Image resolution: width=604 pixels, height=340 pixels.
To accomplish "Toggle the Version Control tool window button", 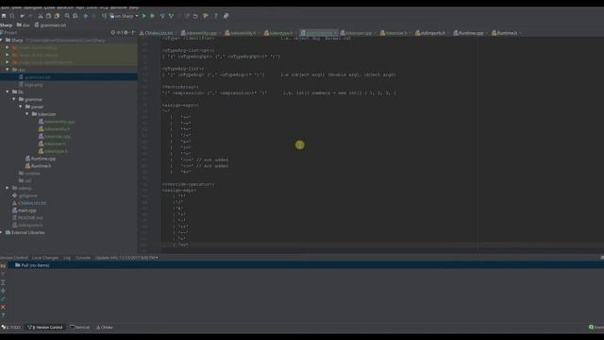I will (45, 328).
